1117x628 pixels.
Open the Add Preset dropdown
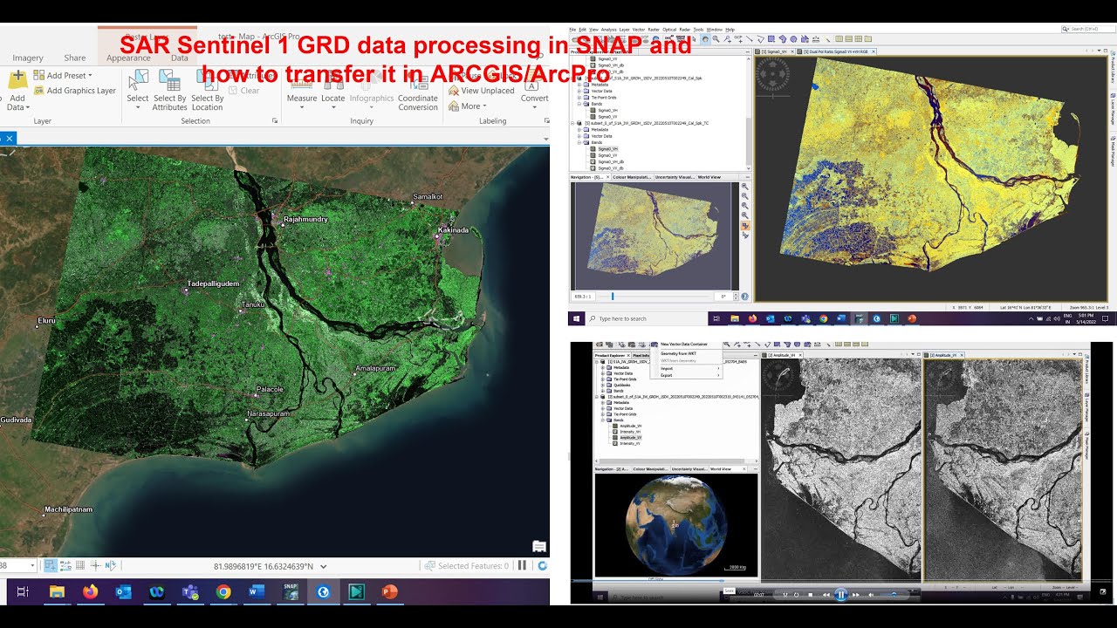(63, 76)
